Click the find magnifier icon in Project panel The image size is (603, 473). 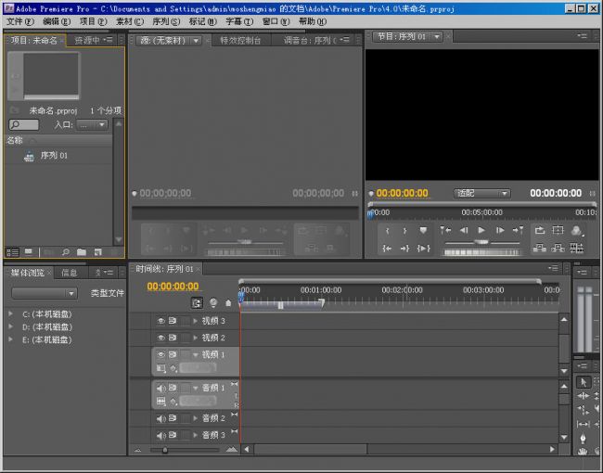tap(66, 251)
